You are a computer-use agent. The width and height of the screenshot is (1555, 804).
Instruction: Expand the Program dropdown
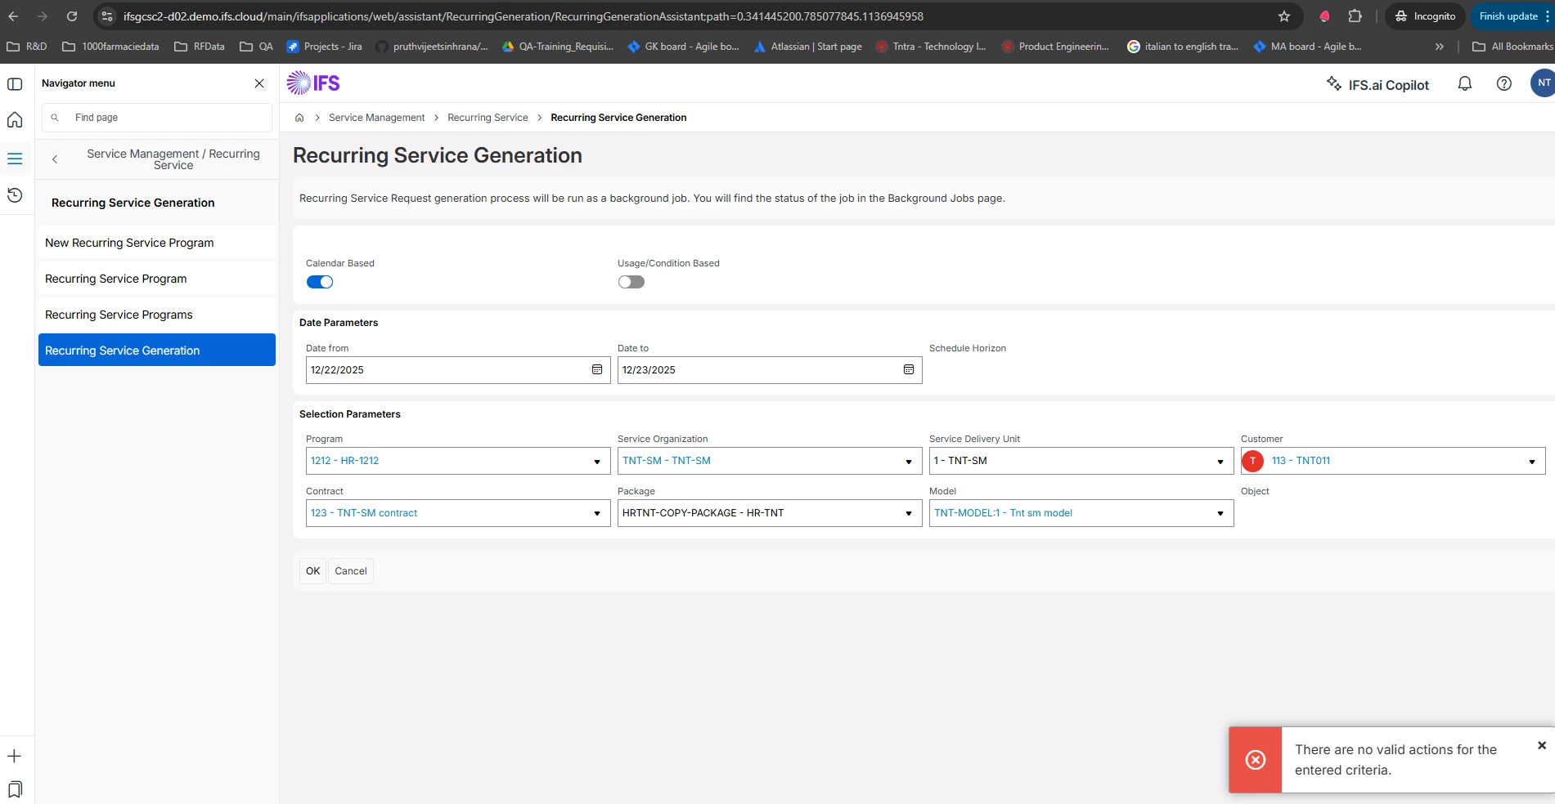click(597, 462)
